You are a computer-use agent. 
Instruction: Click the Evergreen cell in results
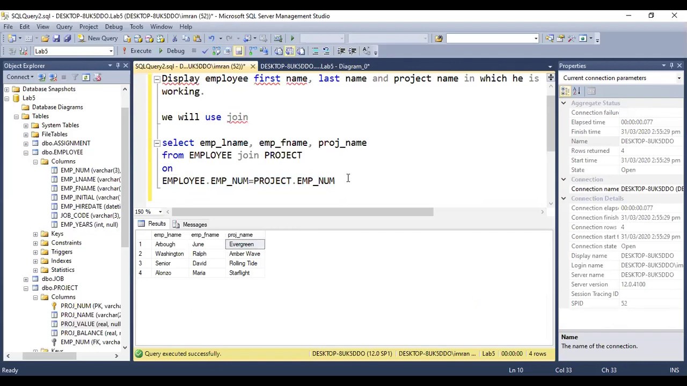245,244
